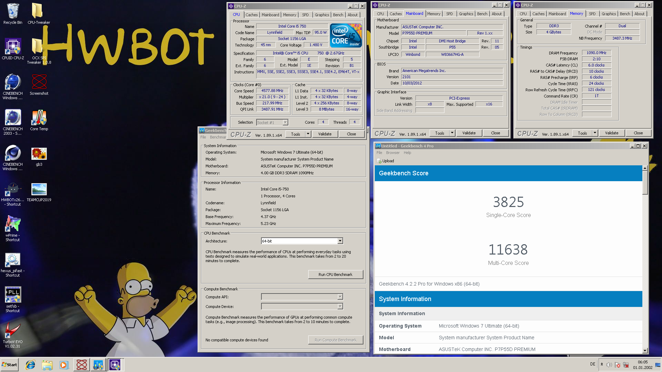Click the P7P55D PREMIUM model field
662x372 pixels.
(x=434, y=33)
